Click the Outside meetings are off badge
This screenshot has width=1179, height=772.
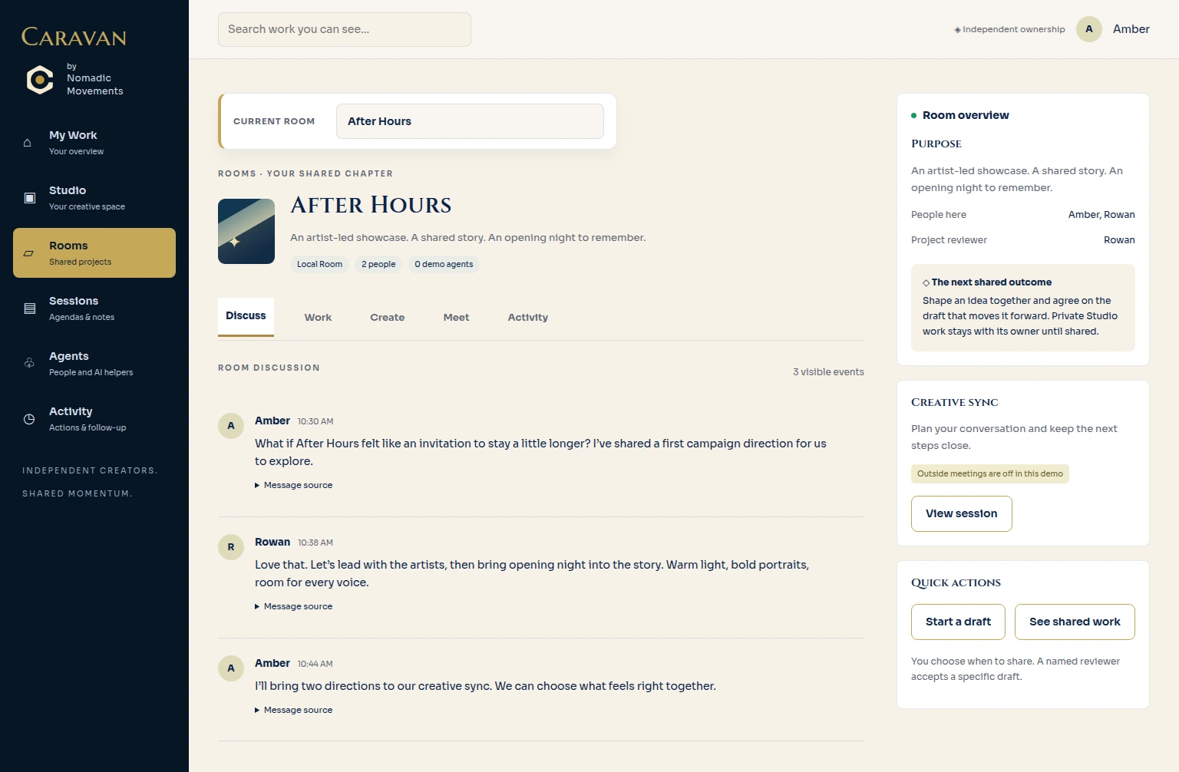point(990,473)
